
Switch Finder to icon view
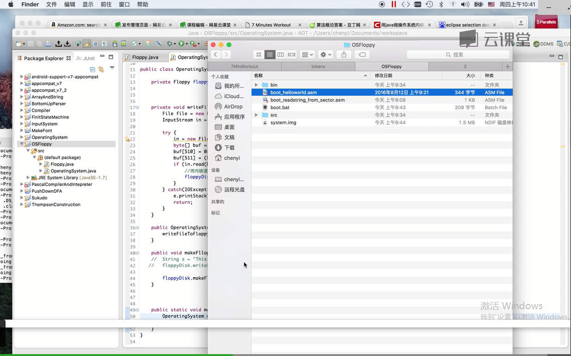[x=259, y=55]
